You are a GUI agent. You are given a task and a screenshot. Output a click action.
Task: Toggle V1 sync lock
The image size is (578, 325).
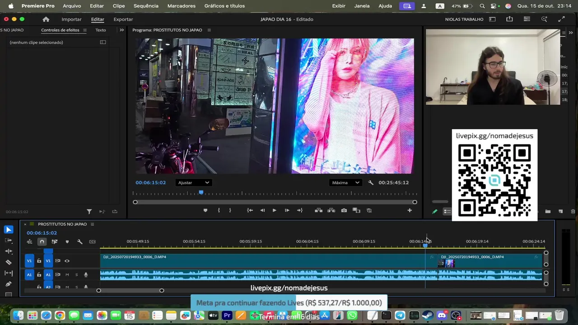(57, 261)
